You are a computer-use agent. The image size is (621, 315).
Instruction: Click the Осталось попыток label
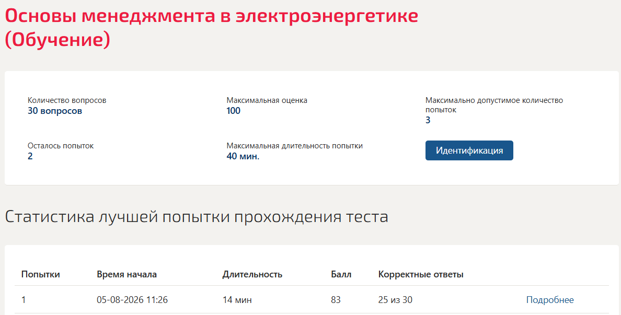[61, 146]
